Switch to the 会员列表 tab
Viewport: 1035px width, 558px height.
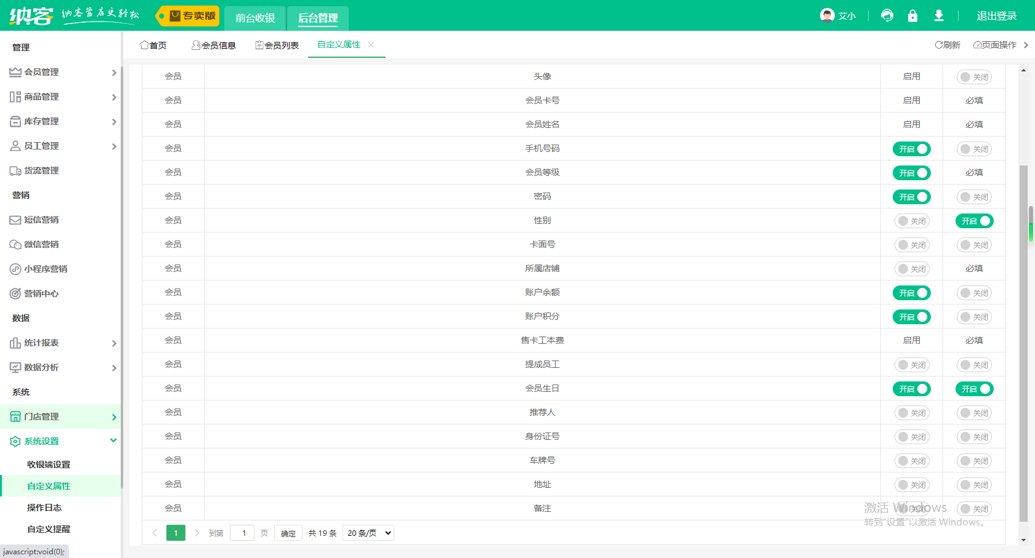point(277,45)
